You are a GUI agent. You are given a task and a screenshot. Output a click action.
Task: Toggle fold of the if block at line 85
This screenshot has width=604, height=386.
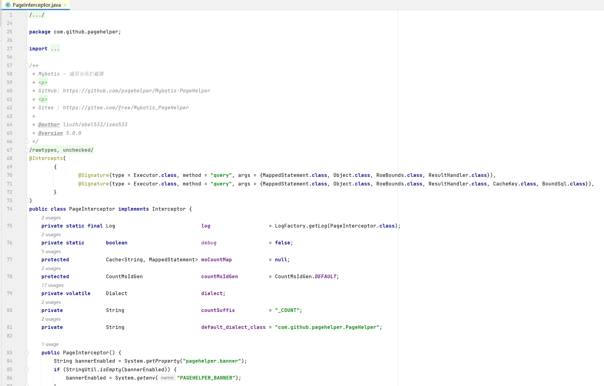(27, 369)
